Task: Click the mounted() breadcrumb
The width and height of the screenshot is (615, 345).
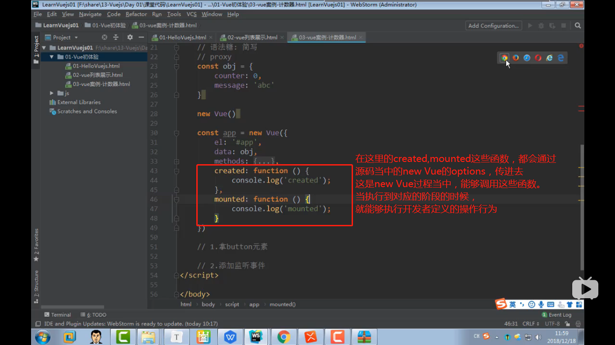Action: (283, 305)
